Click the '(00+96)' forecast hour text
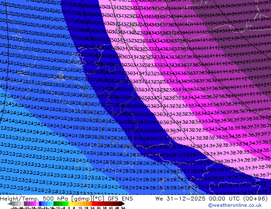 click(256, 199)
